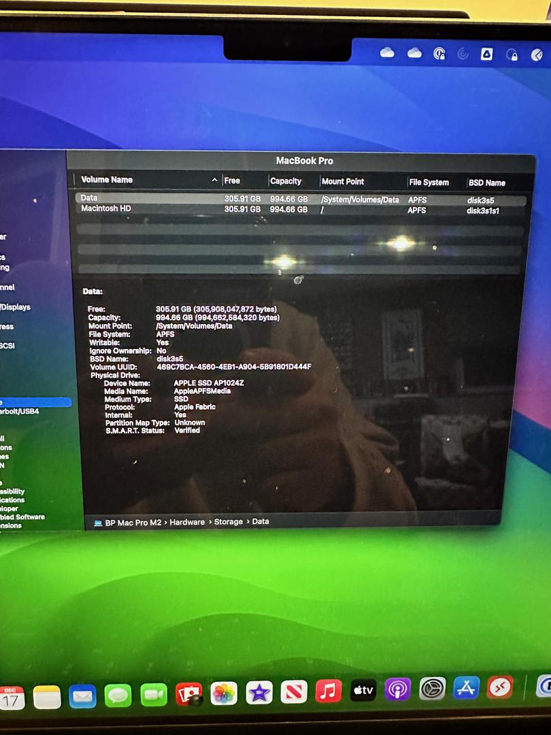
Task: Open Photo Booth in the Dock
Action: pyautogui.click(x=189, y=694)
